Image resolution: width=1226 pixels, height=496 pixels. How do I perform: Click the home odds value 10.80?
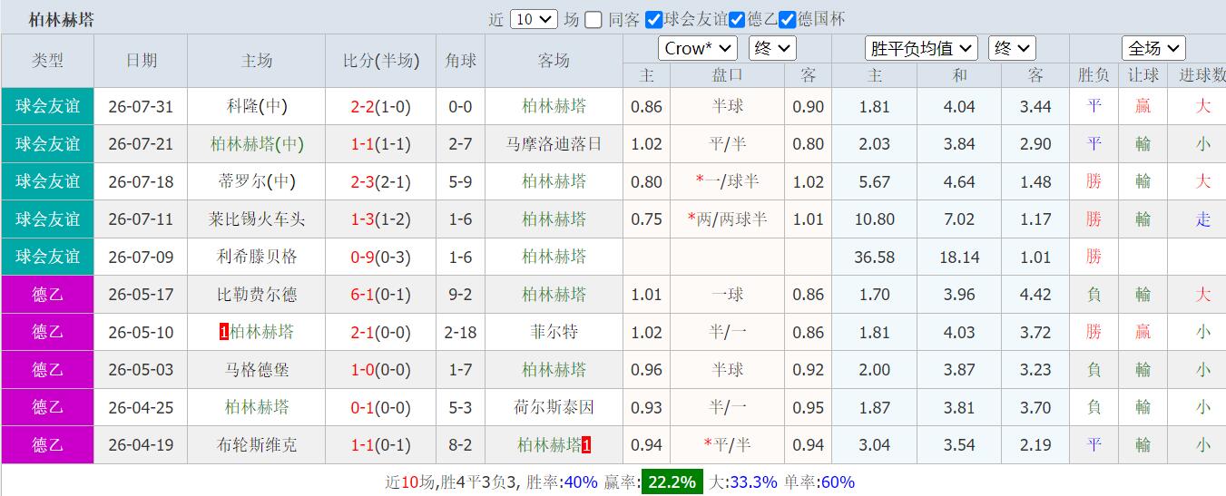[x=874, y=219]
